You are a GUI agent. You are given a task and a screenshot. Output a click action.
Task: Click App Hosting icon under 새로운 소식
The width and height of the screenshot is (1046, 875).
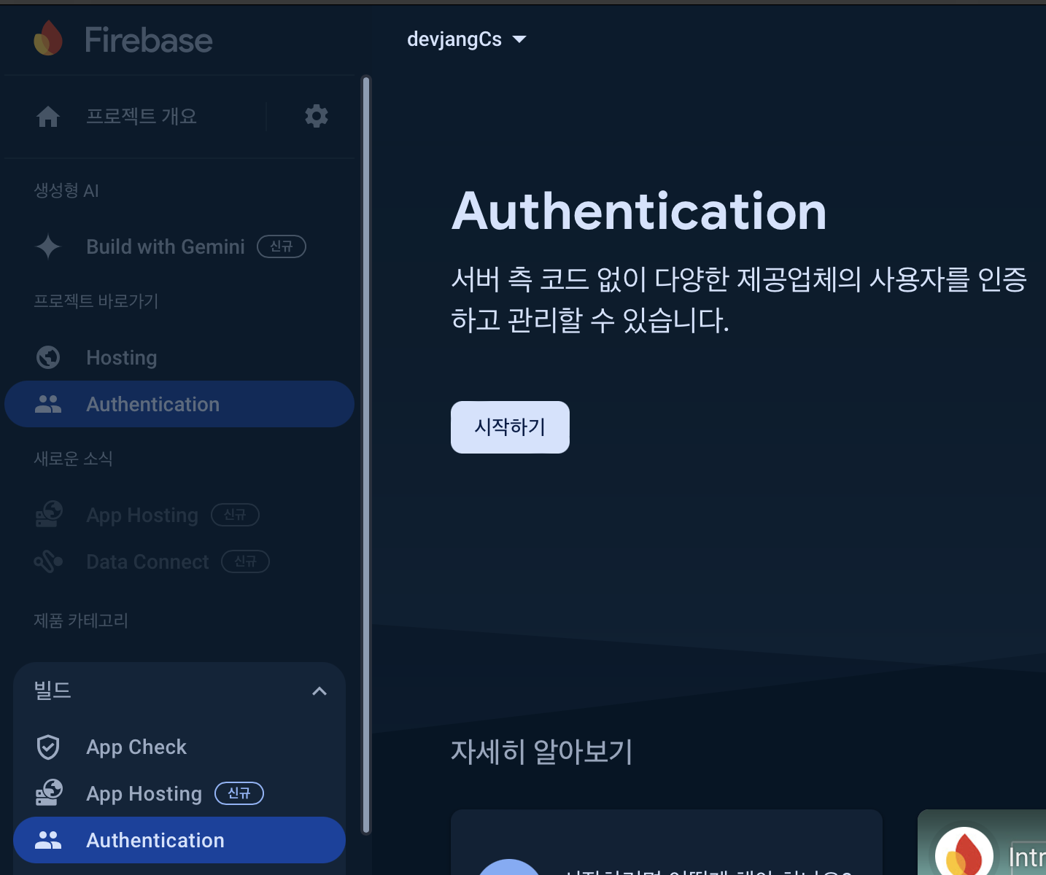[x=48, y=515]
